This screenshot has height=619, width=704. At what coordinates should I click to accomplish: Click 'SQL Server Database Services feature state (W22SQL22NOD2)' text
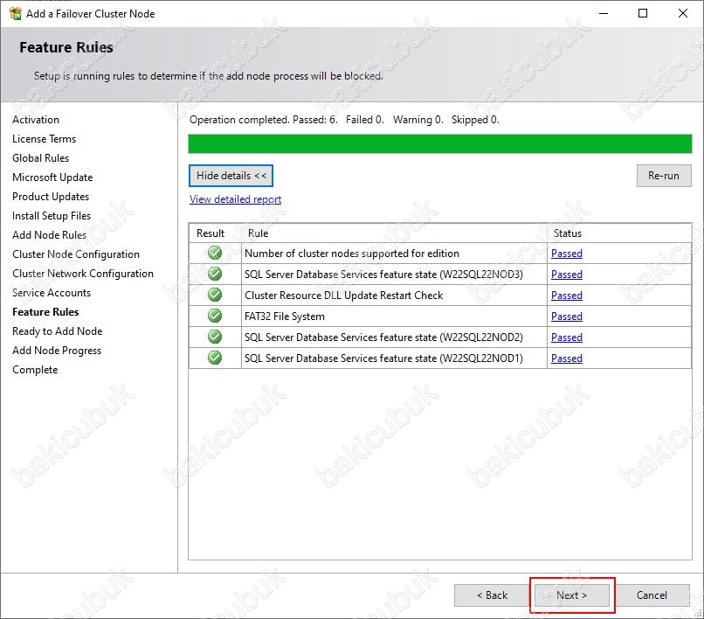(383, 337)
